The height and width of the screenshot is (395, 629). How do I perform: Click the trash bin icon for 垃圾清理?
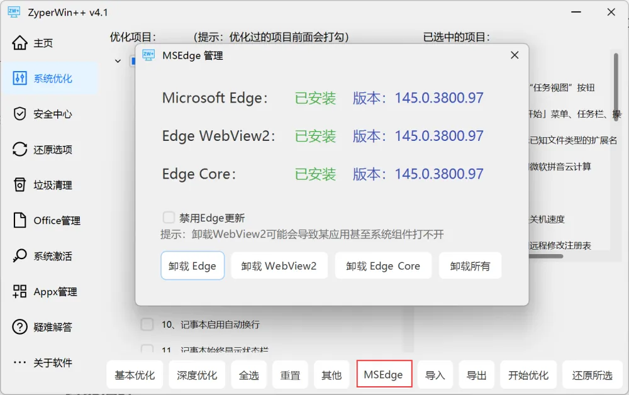coord(19,185)
